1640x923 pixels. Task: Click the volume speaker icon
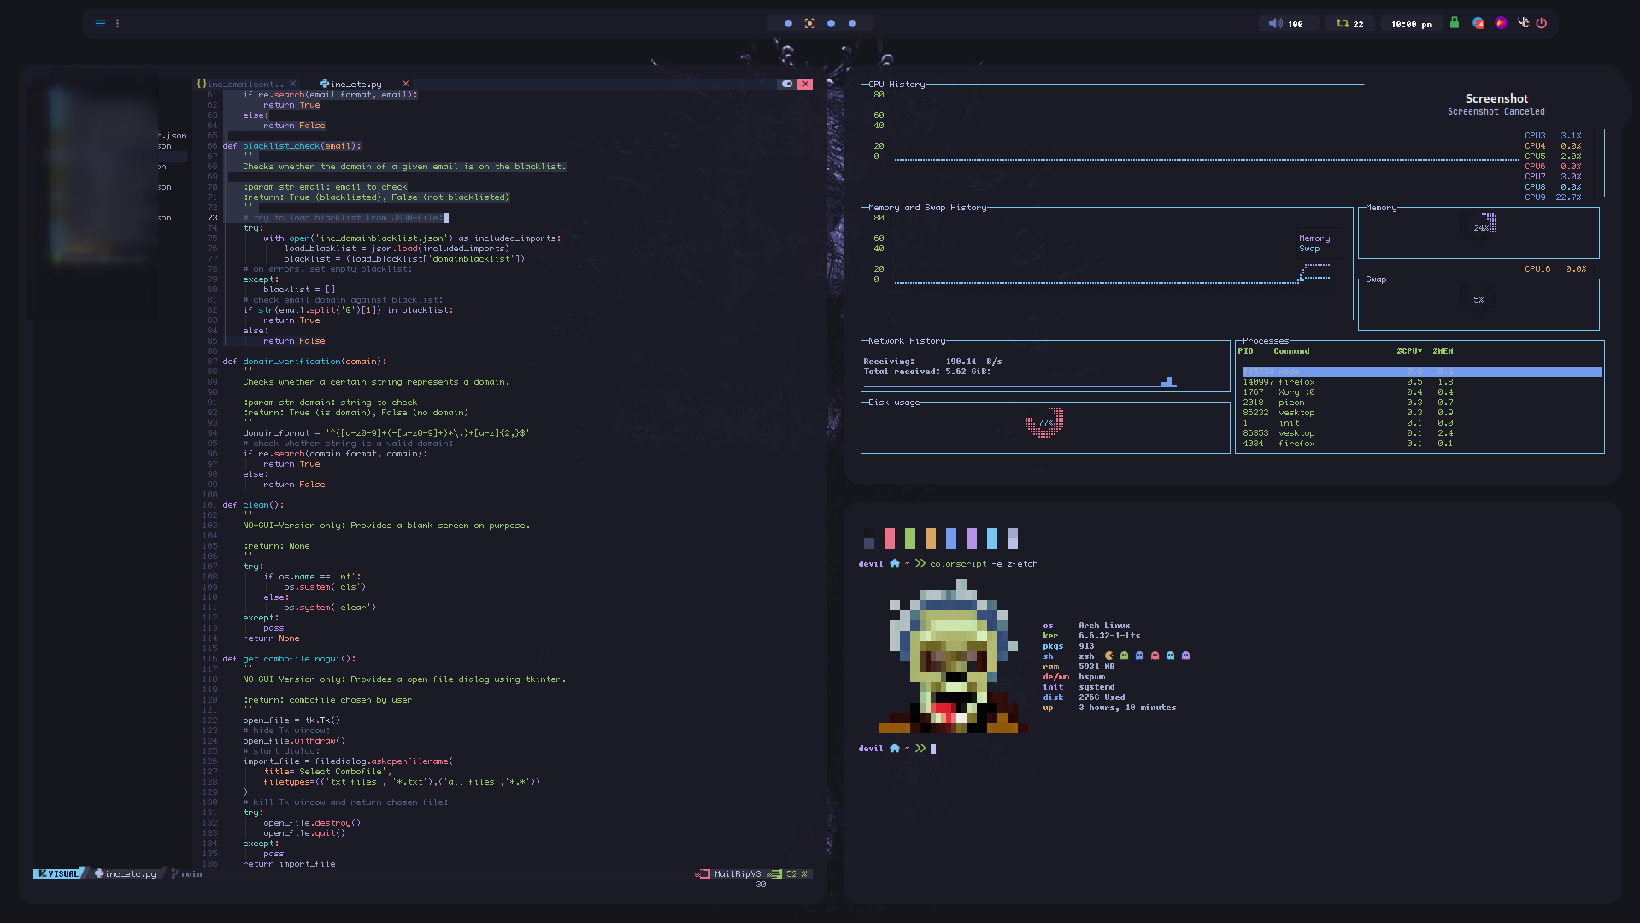1275,24
